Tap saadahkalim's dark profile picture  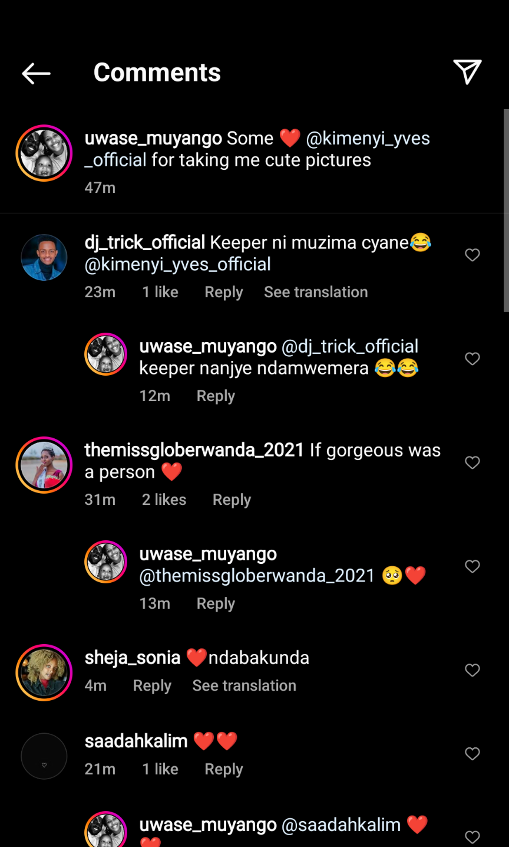[x=44, y=756]
